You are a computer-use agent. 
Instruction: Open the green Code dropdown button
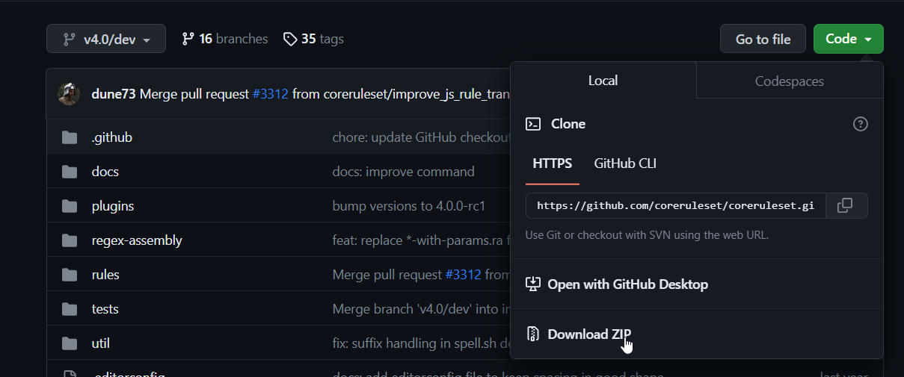848,39
